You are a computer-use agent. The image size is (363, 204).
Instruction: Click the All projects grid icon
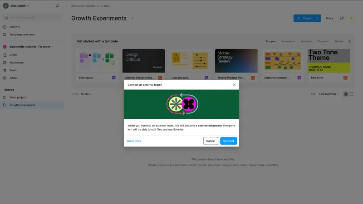(x=5, y=63)
